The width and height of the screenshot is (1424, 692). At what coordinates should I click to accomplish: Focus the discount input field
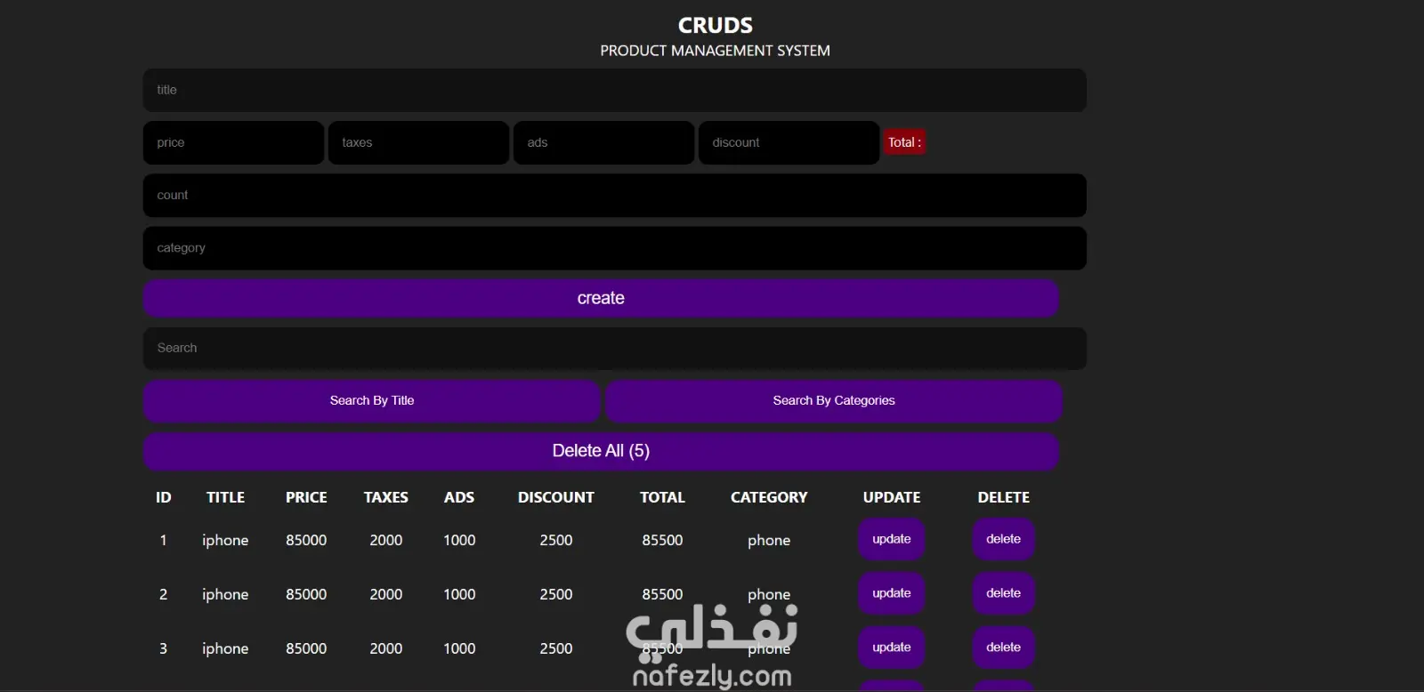tap(789, 142)
